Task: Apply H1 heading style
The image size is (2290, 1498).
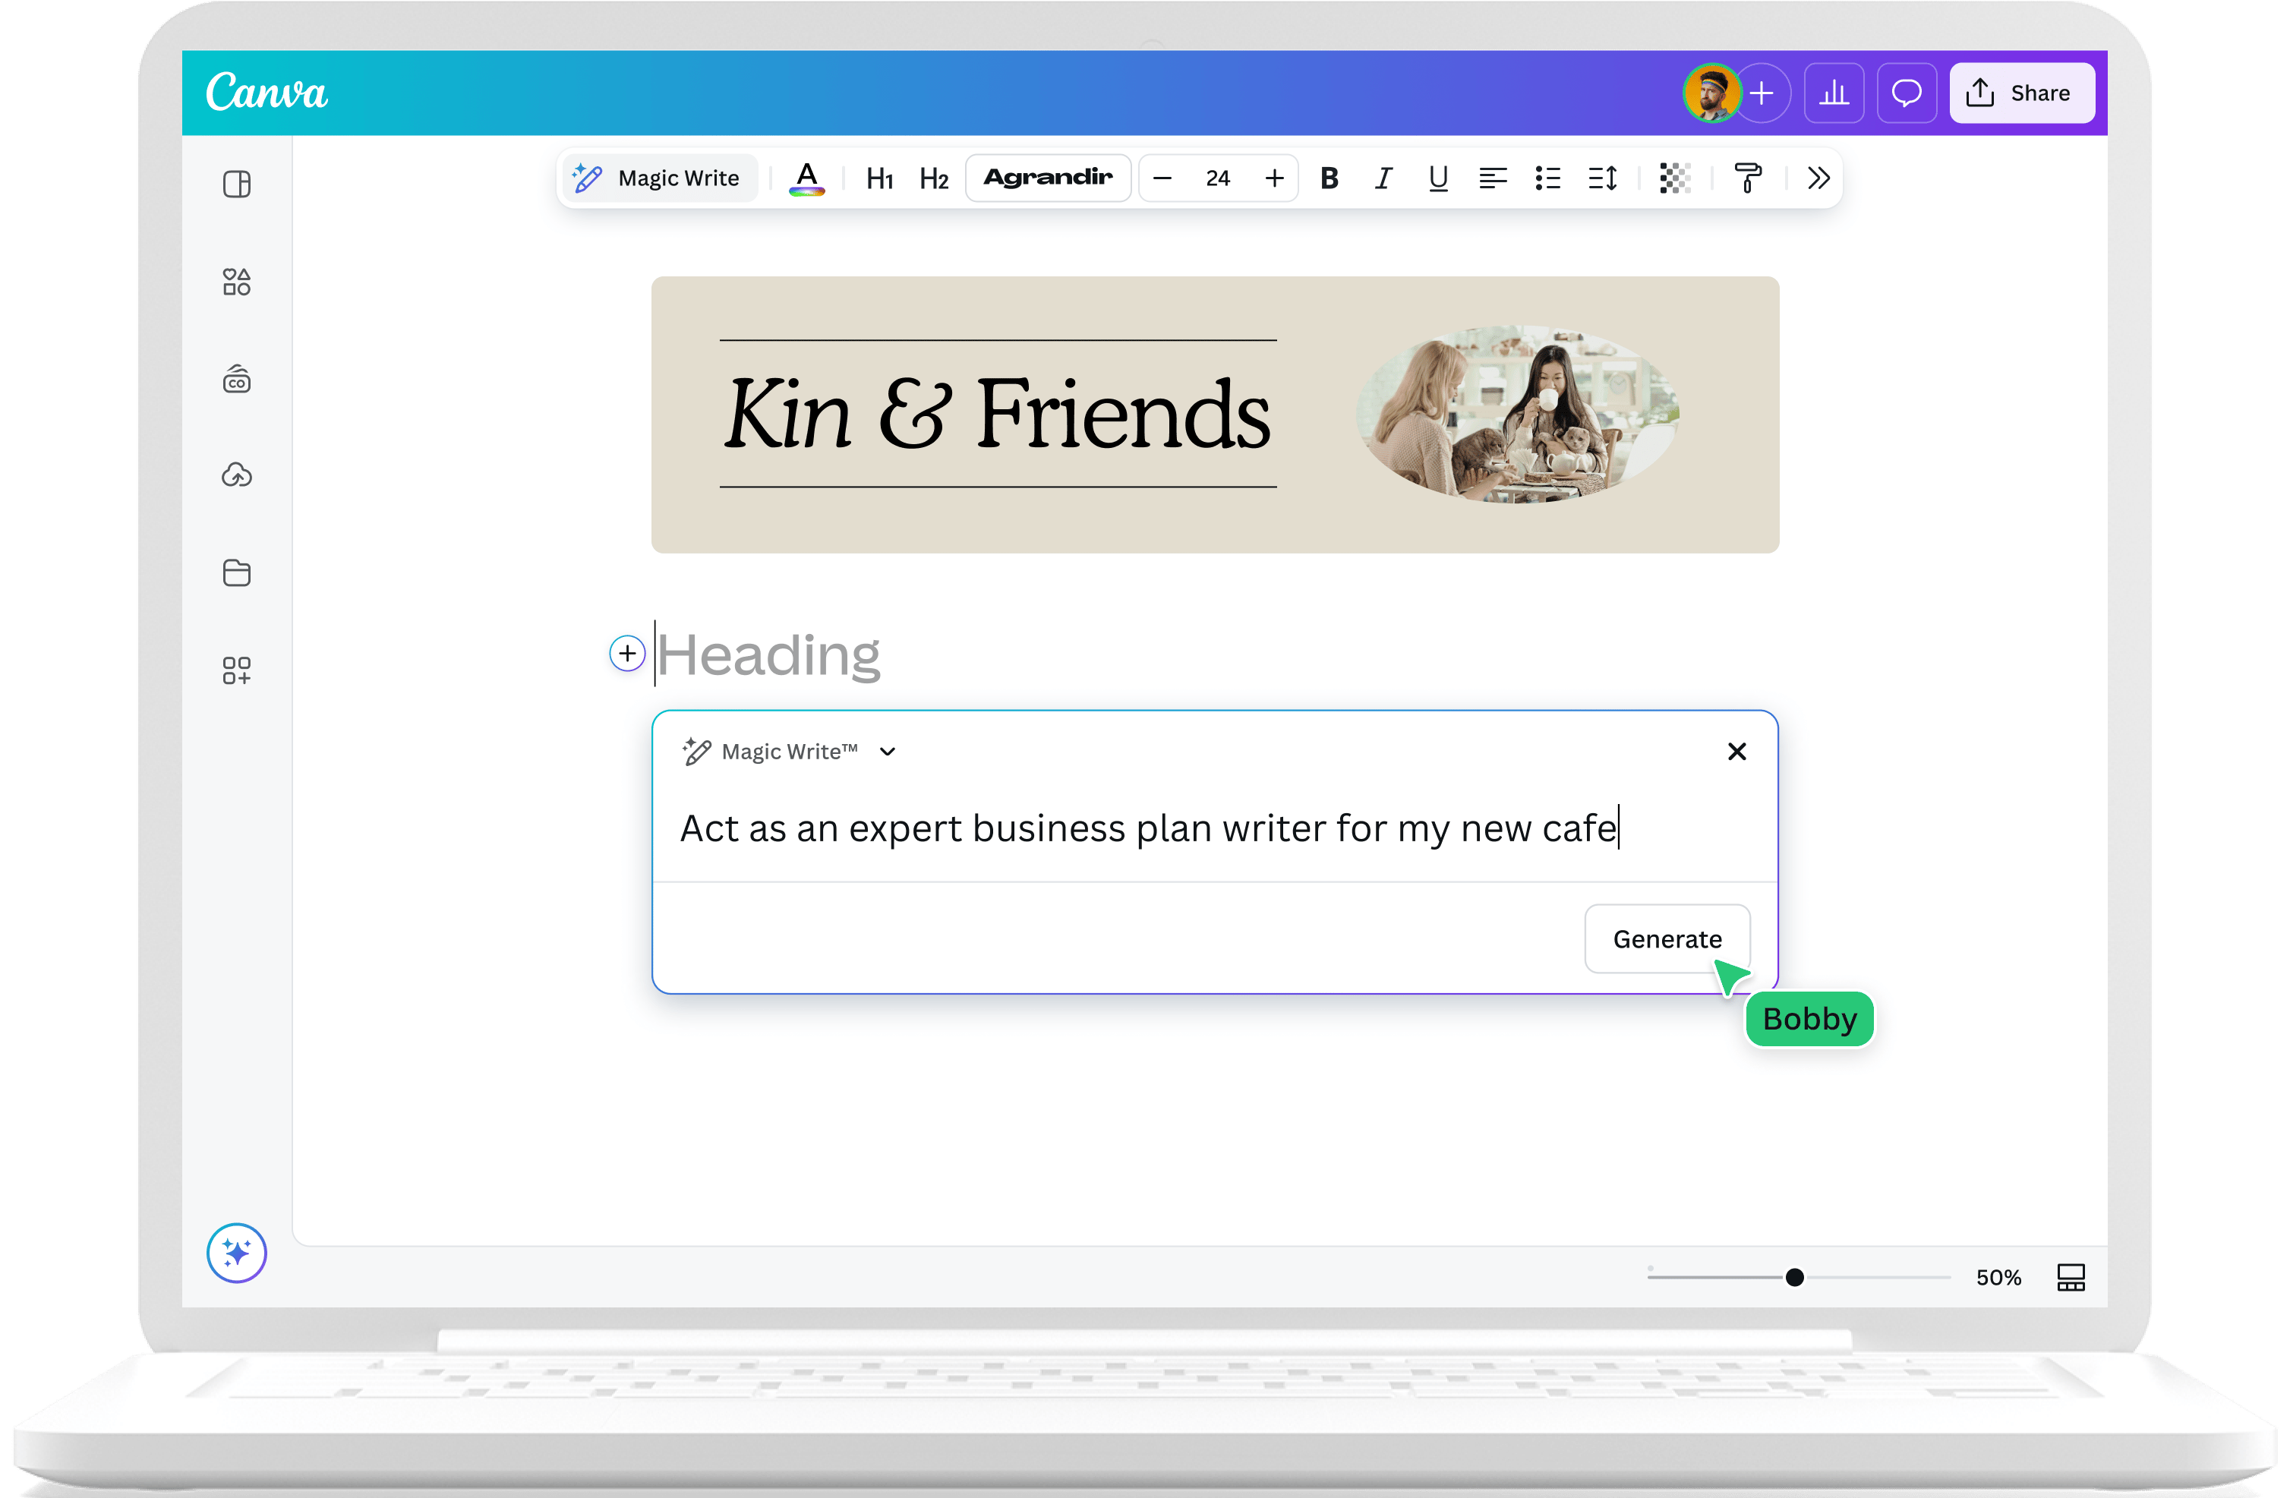Action: coord(879,179)
